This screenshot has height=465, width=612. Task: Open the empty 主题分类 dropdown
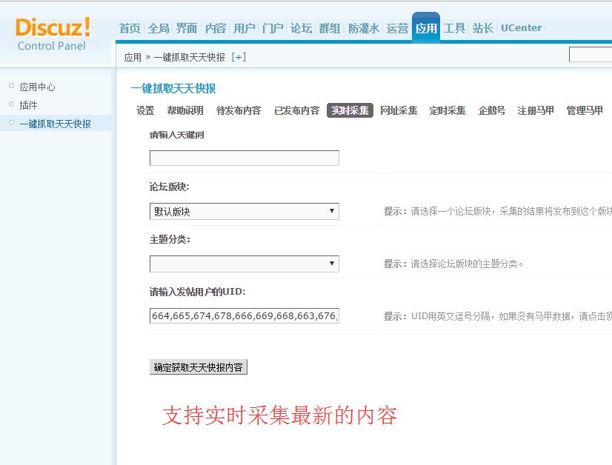(x=245, y=264)
